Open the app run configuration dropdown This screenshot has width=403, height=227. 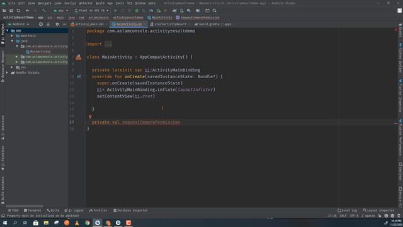click(x=60, y=11)
